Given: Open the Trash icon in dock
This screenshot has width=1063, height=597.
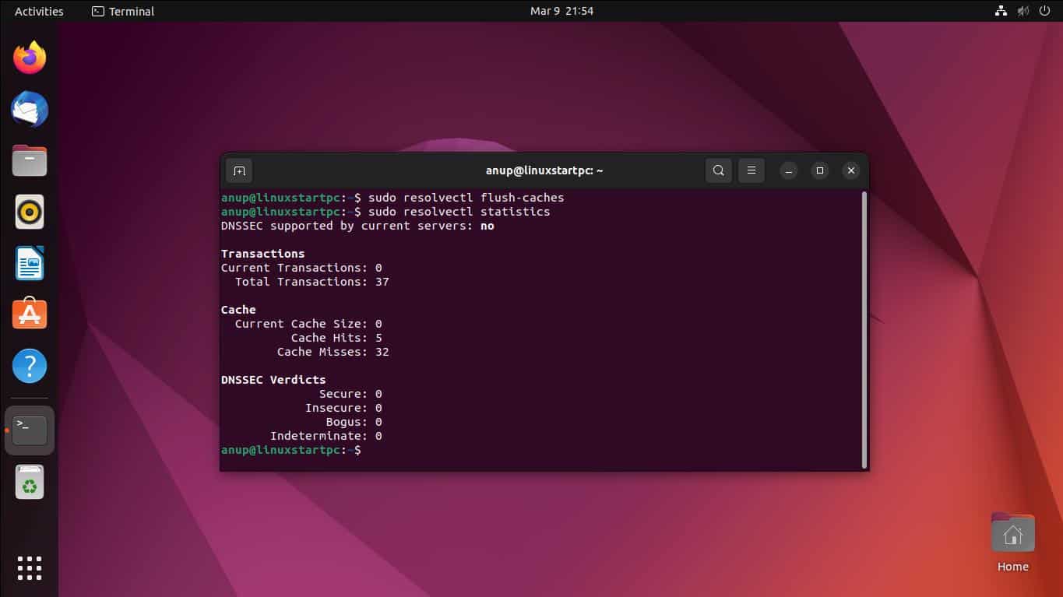Looking at the screenshot, I should (x=30, y=482).
